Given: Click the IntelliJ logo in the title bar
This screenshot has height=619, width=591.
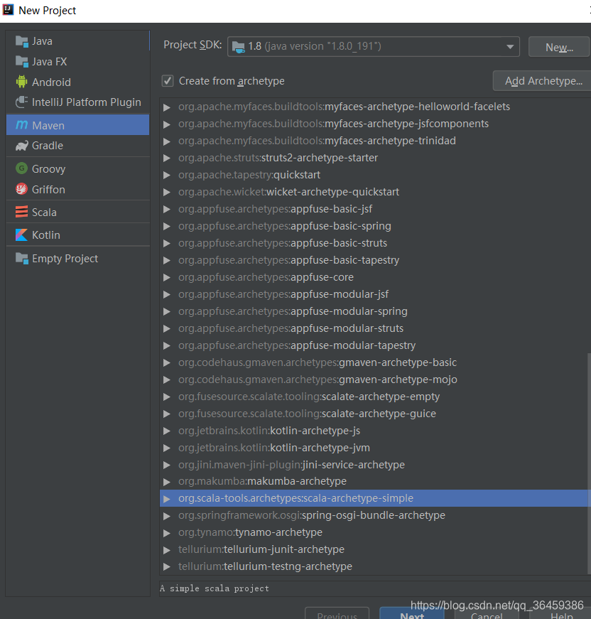Looking at the screenshot, I should pos(8,9).
